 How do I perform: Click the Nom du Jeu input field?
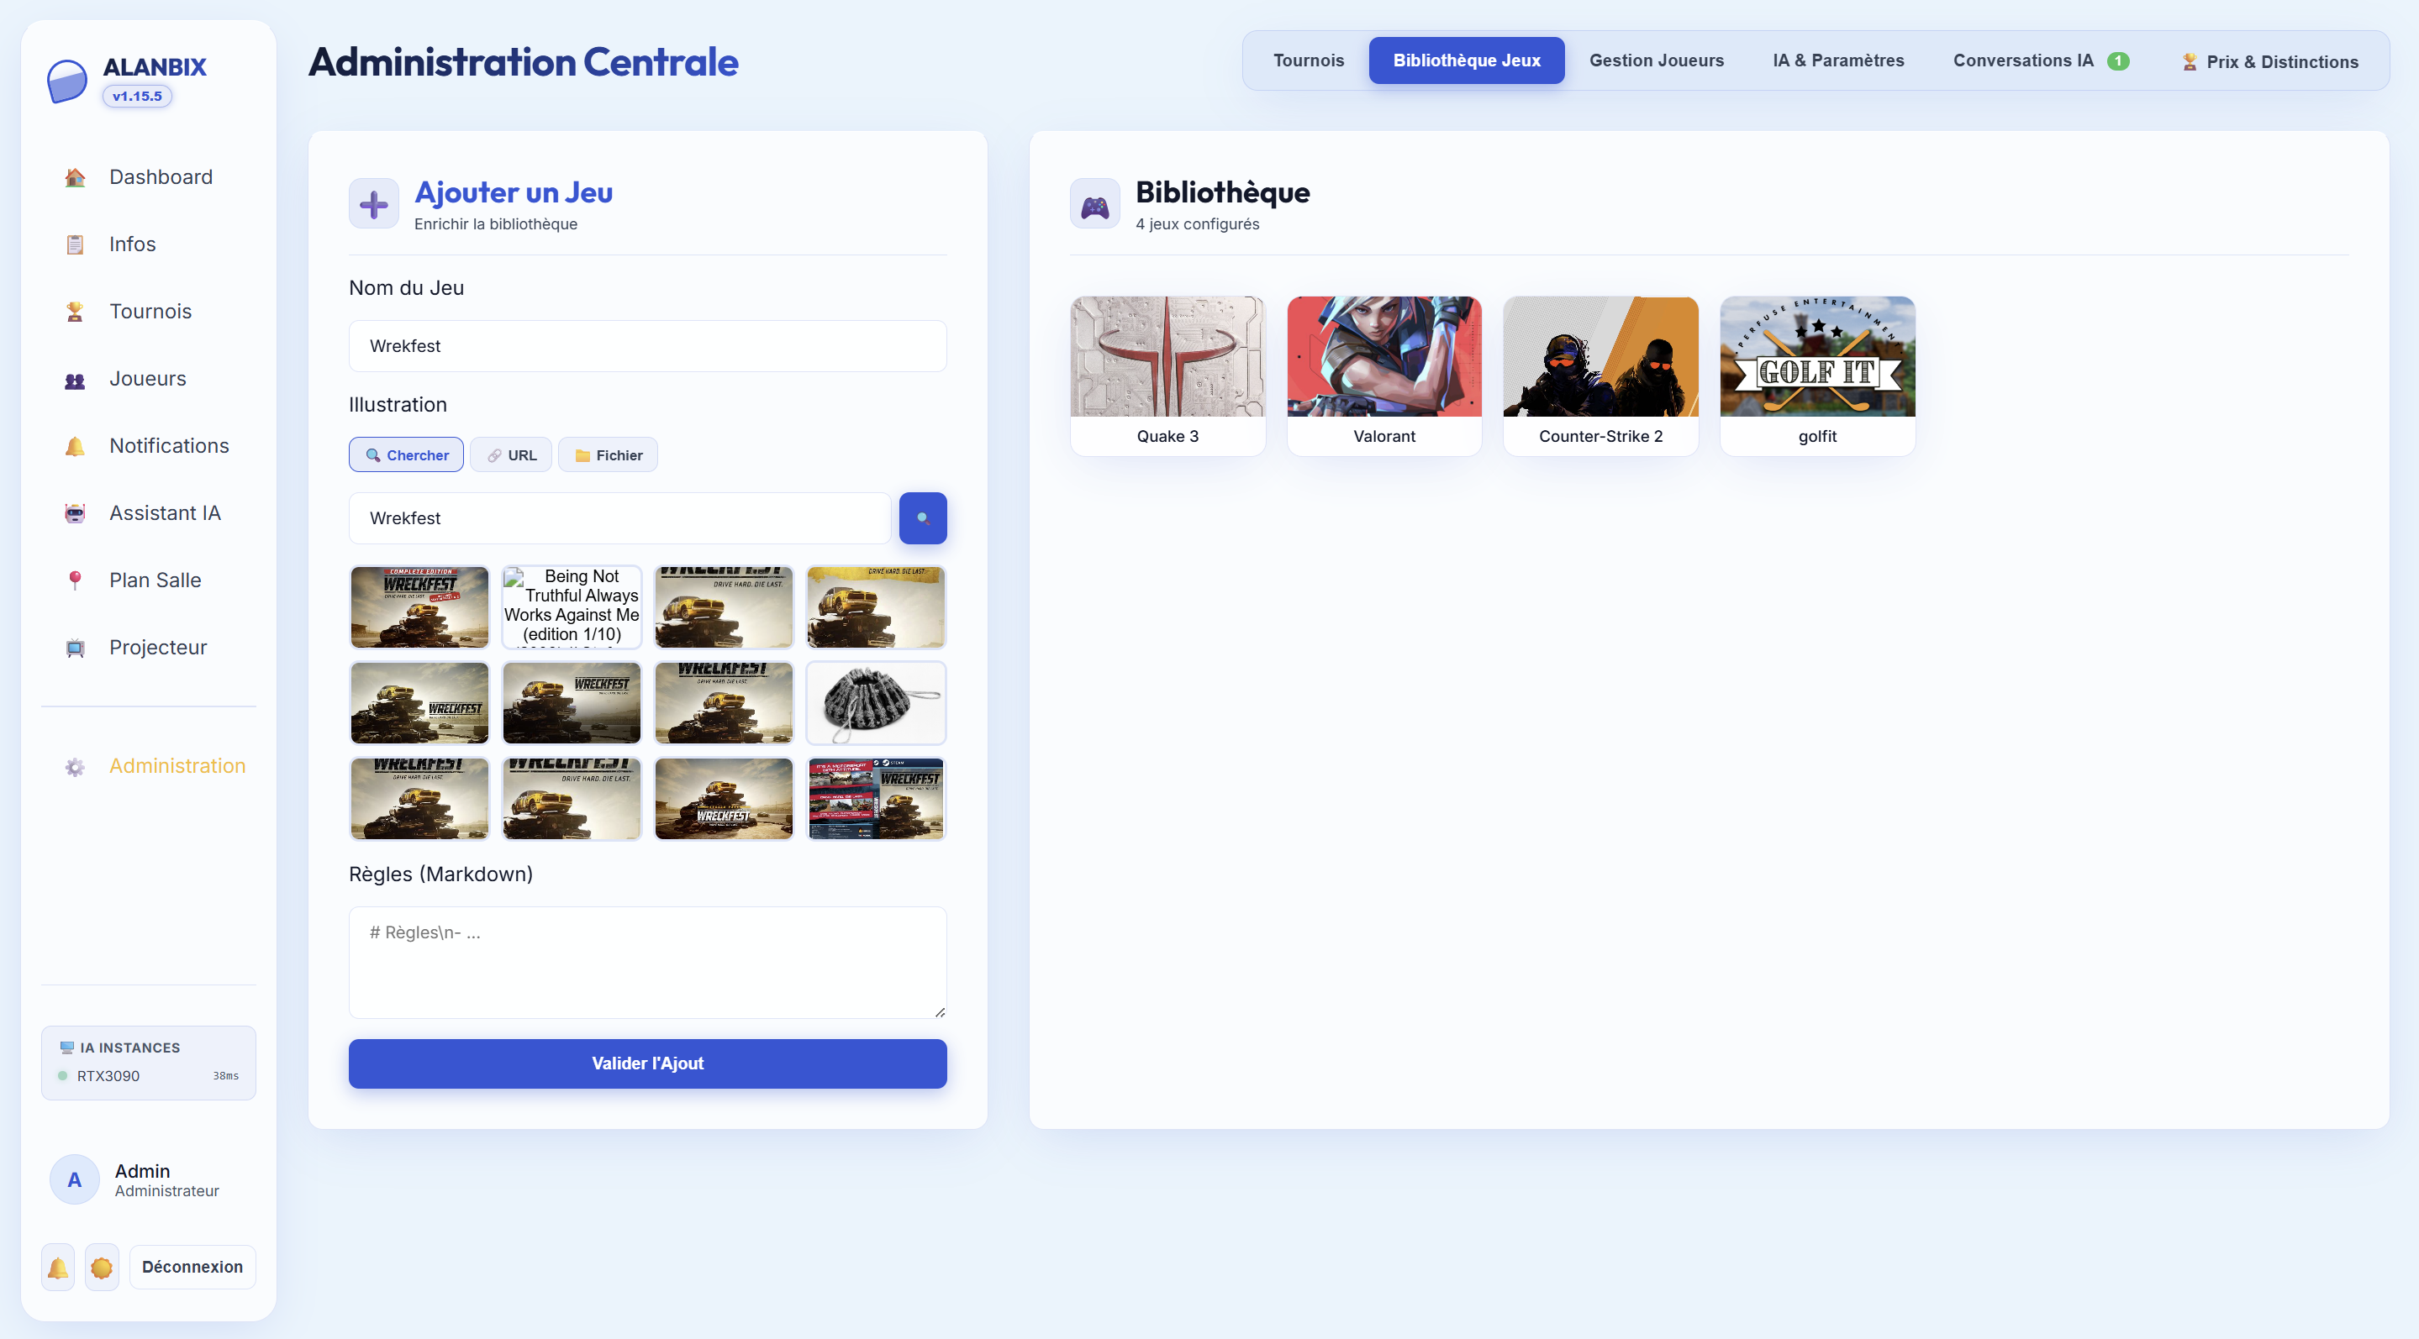(647, 346)
